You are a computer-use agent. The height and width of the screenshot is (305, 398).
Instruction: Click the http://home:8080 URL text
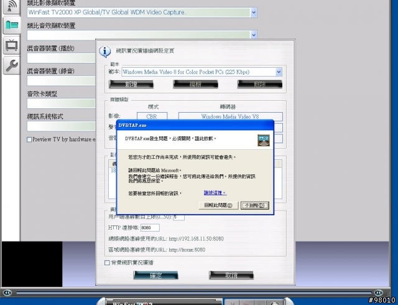point(187,250)
